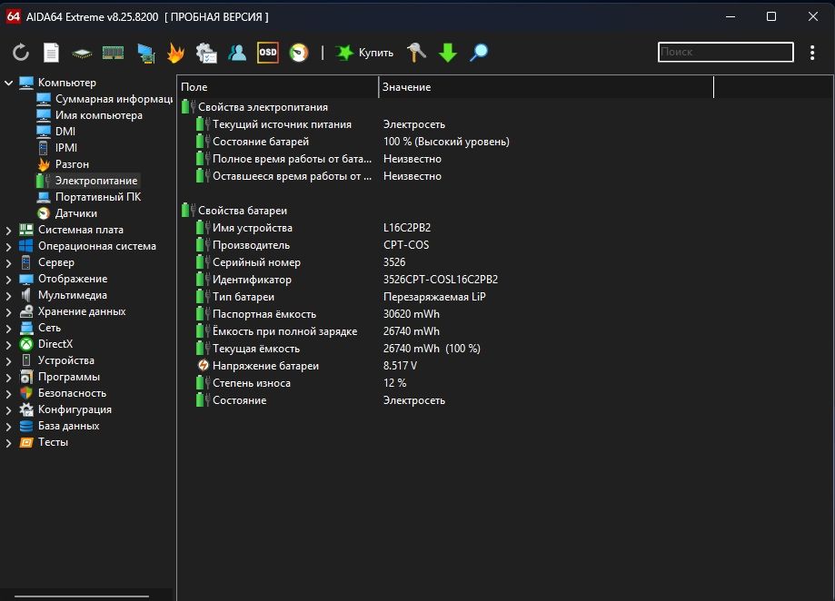Select Разгон tree item
The image size is (835, 601).
tap(64, 164)
